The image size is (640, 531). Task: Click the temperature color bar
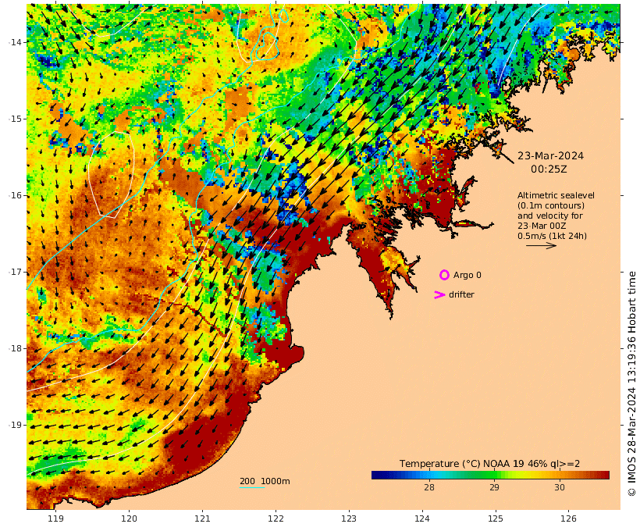click(490, 475)
